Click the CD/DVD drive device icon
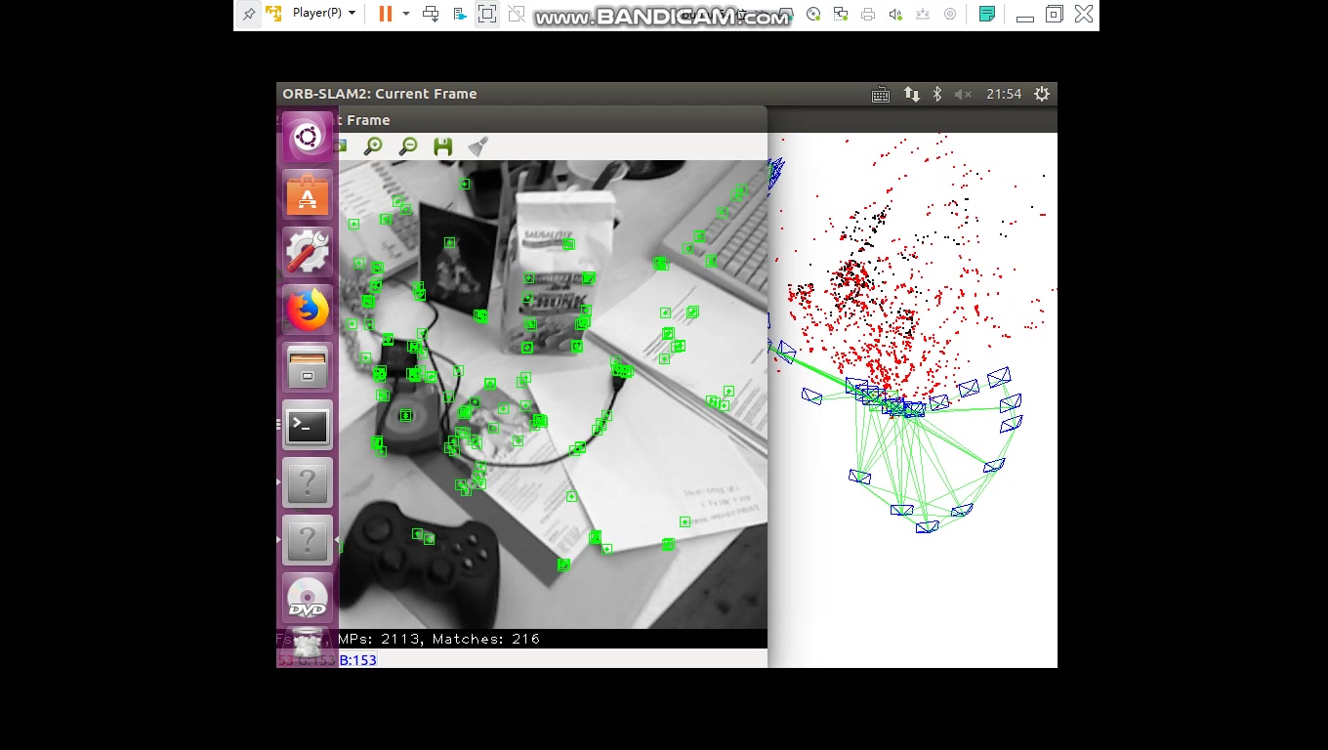The width and height of the screenshot is (1328, 750). (813, 15)
